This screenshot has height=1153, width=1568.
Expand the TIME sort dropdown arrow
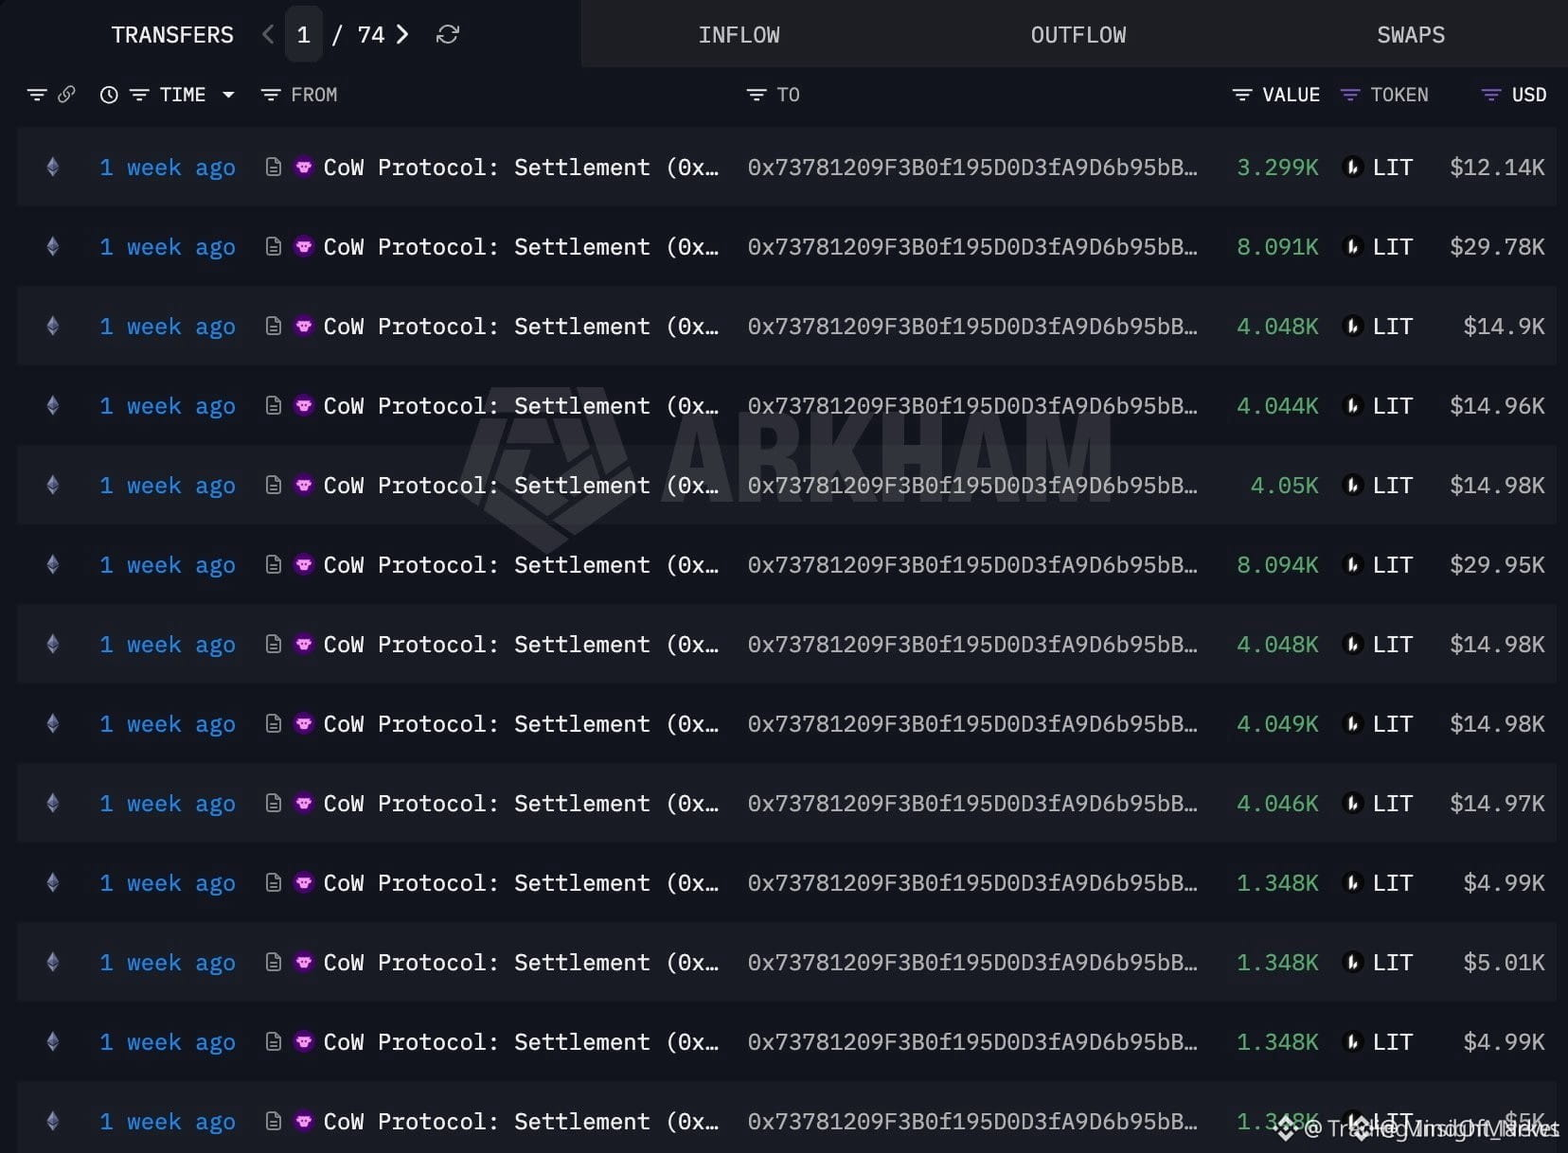click(x=228, y=95)
